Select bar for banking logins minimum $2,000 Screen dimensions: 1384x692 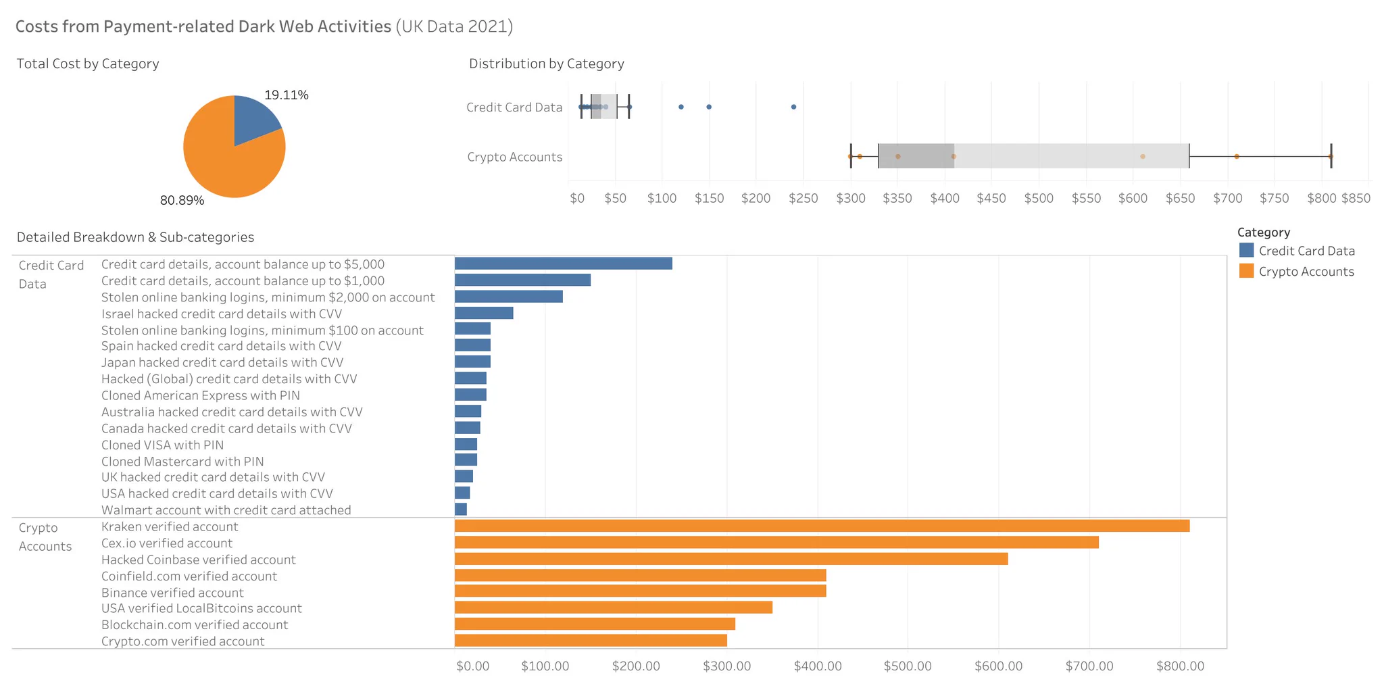[x=509, y=297]
